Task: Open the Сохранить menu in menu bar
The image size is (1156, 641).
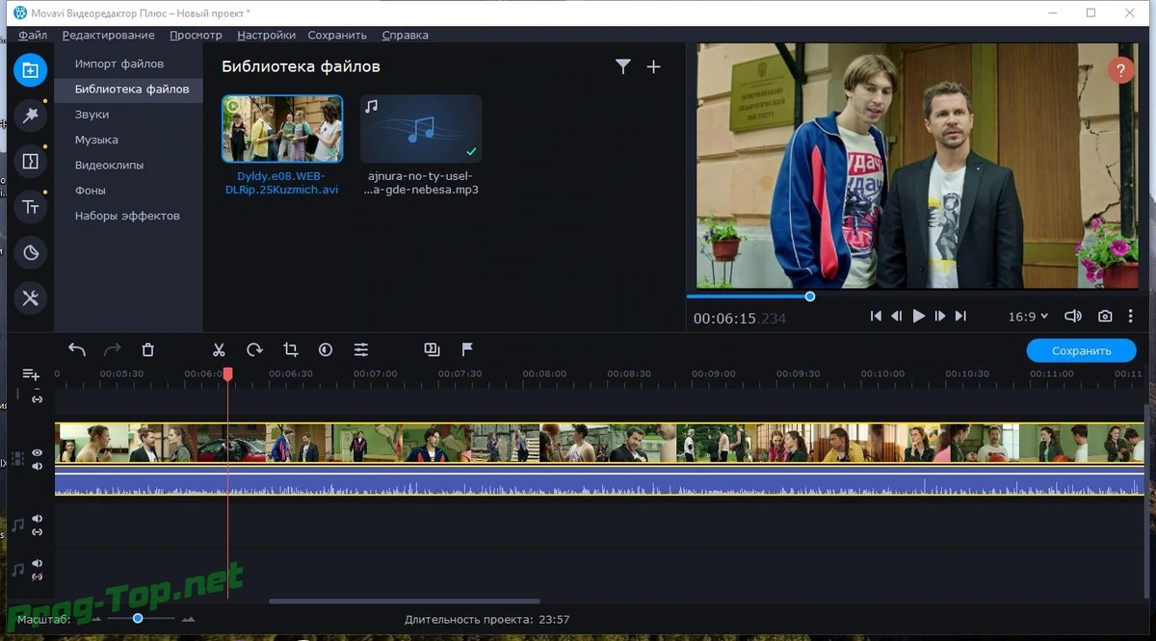Action: [x=337, y=35]
